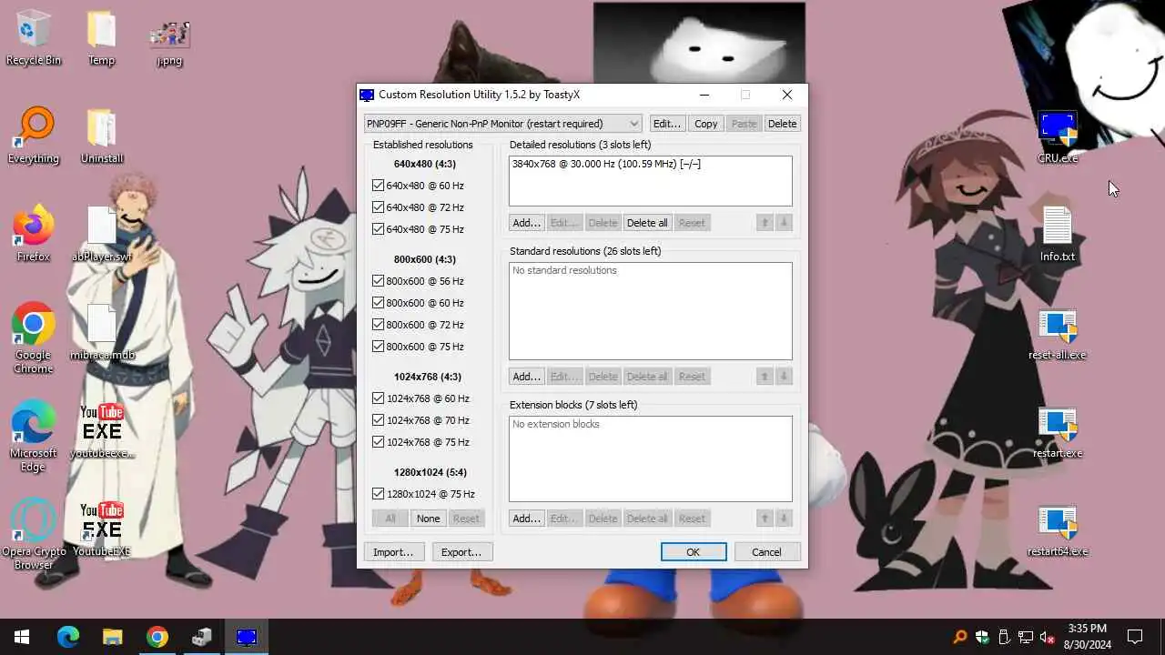Uncheck 1024x768 @ 70 Hz
Viewport: 1165px width, 655px height.
pyautogui.click(x=378, y=420)
